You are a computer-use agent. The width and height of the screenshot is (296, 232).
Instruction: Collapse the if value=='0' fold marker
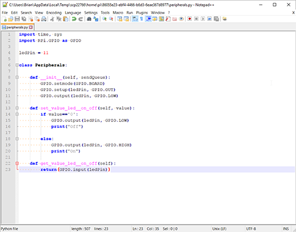(17, 114)
